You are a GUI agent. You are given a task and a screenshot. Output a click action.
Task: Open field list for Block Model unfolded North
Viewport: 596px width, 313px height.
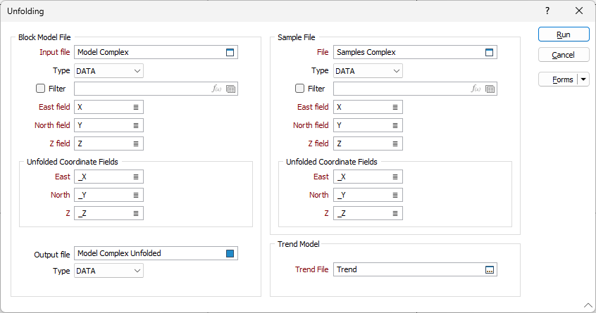(136, 196)
